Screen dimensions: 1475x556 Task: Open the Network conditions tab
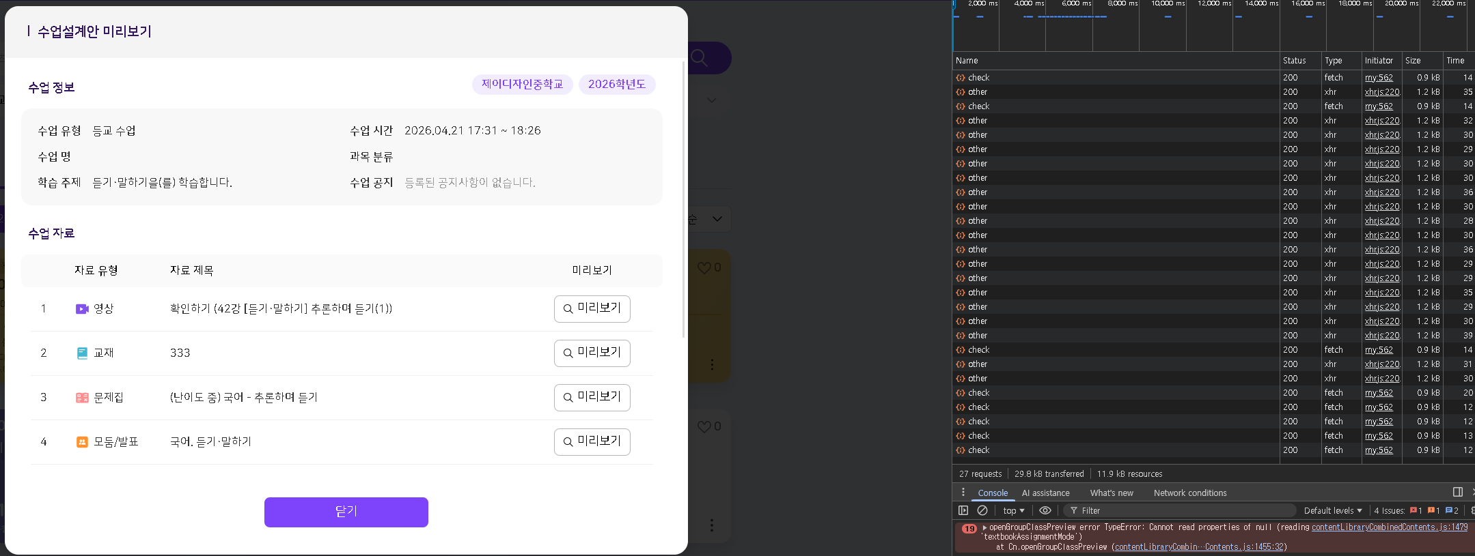[1189, 493]
